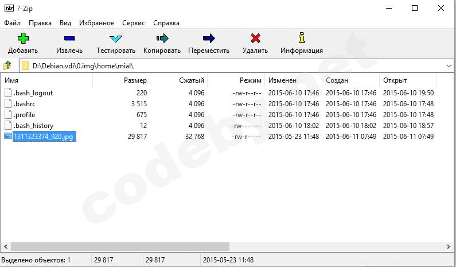Viewport: 456px width, 267px height.
Task: Open the Справка menu
Action: (x=166, y=23)
